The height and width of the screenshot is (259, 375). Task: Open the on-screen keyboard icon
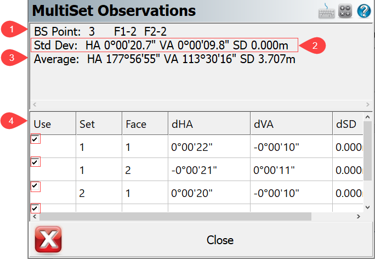328,10
